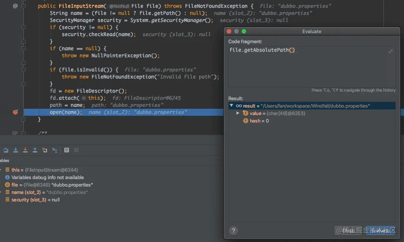Screen dimensions: 404x242
Task: Use the Force Step Into icon
Action: pos(25,150)
